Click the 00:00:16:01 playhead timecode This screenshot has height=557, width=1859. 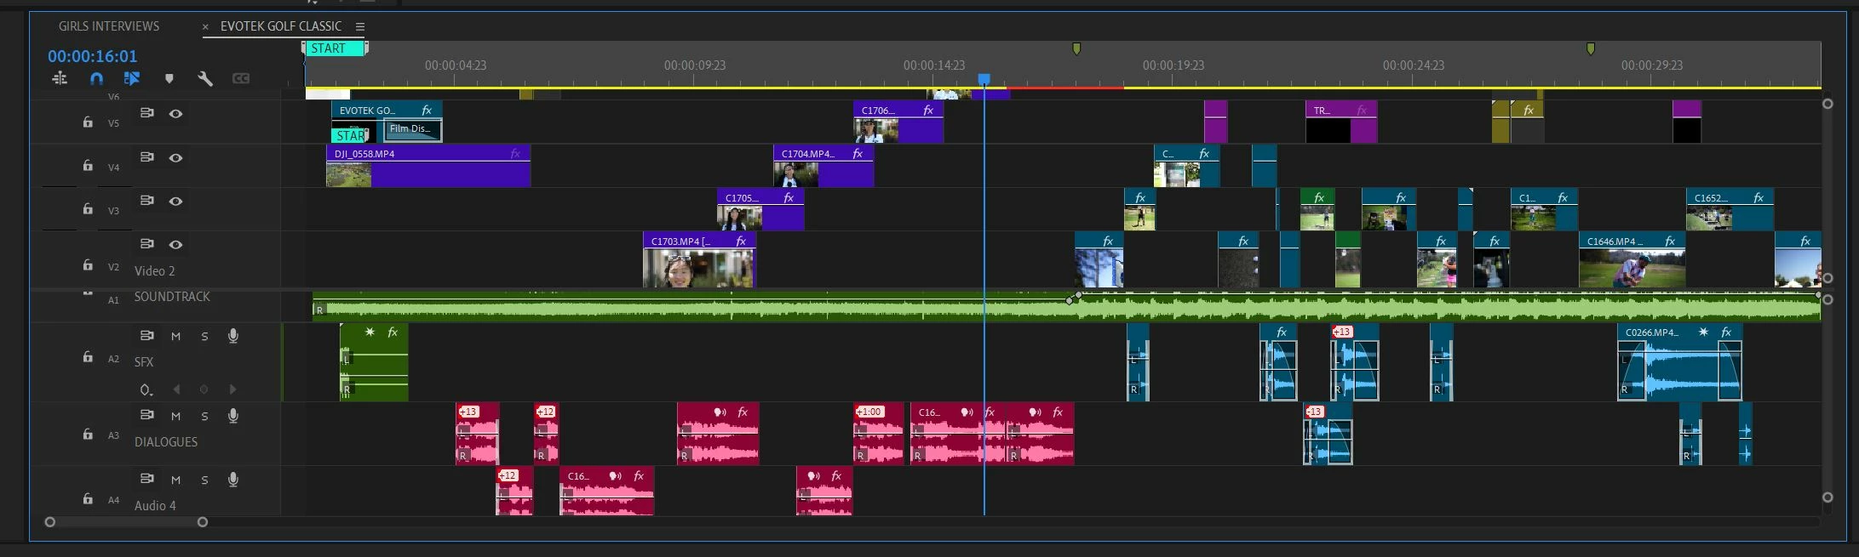coord(92,56)
